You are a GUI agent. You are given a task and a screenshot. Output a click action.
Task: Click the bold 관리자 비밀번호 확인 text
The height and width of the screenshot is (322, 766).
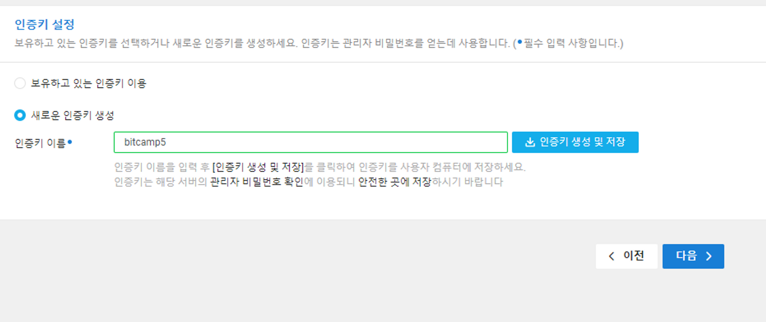[257, 182]
